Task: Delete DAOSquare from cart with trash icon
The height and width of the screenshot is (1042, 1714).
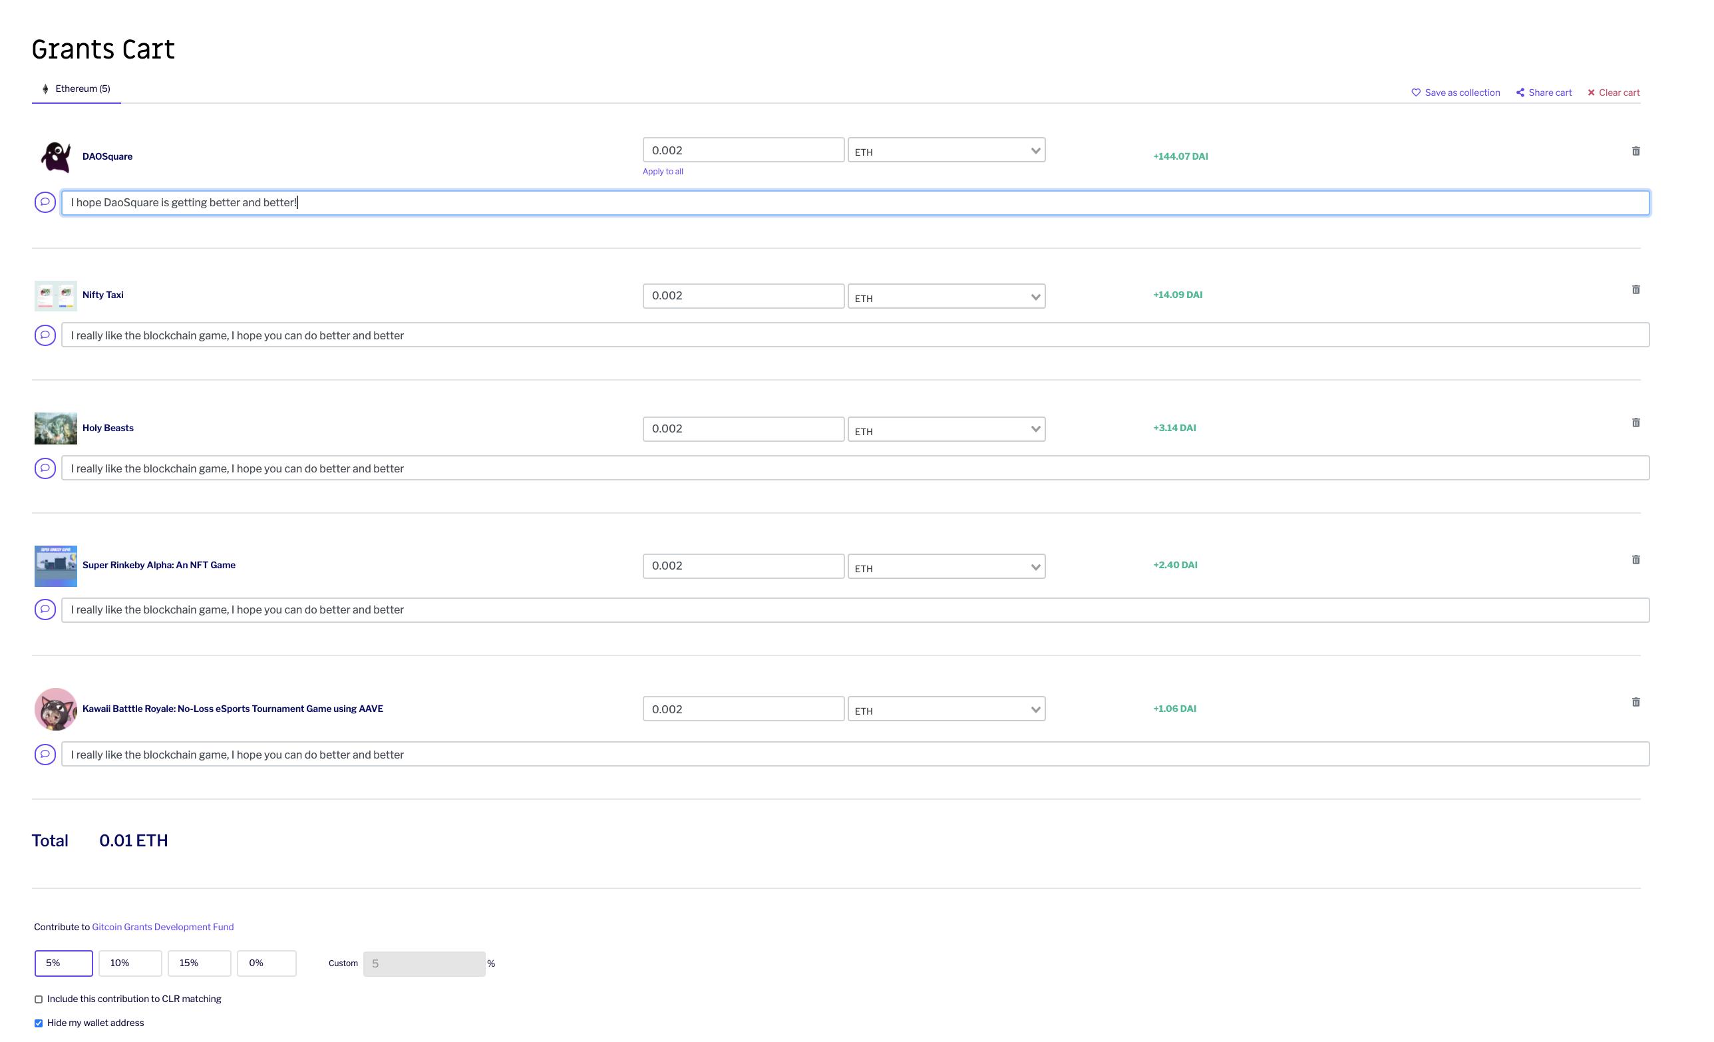Action: [1635, 151]
